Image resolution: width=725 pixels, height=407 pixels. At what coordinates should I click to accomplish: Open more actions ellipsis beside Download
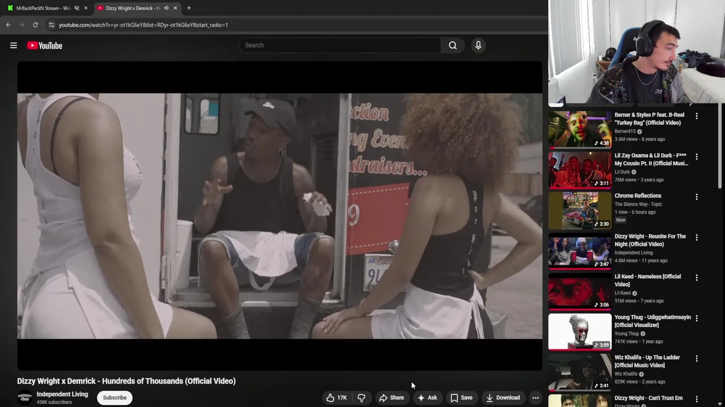point(535,397)
